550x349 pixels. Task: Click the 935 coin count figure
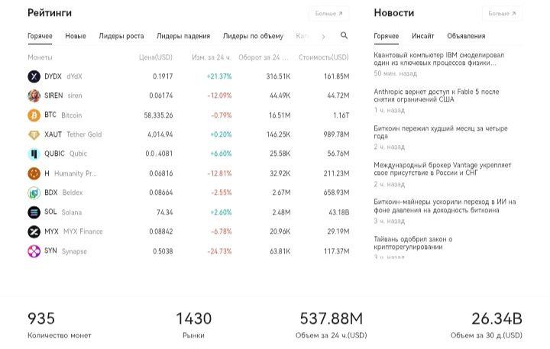point(41,319)
